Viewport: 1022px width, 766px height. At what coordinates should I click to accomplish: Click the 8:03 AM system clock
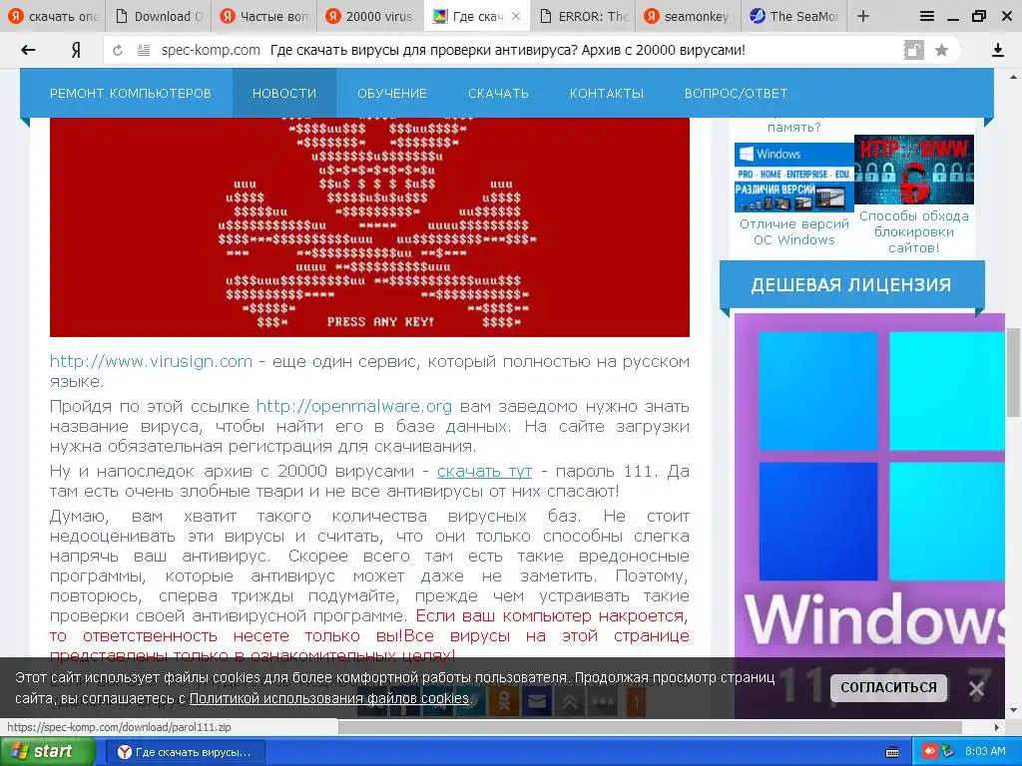985,752
